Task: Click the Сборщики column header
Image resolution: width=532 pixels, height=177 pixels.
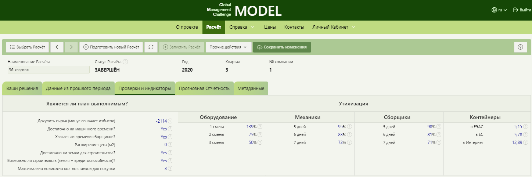Action: [x=397, y=118]
